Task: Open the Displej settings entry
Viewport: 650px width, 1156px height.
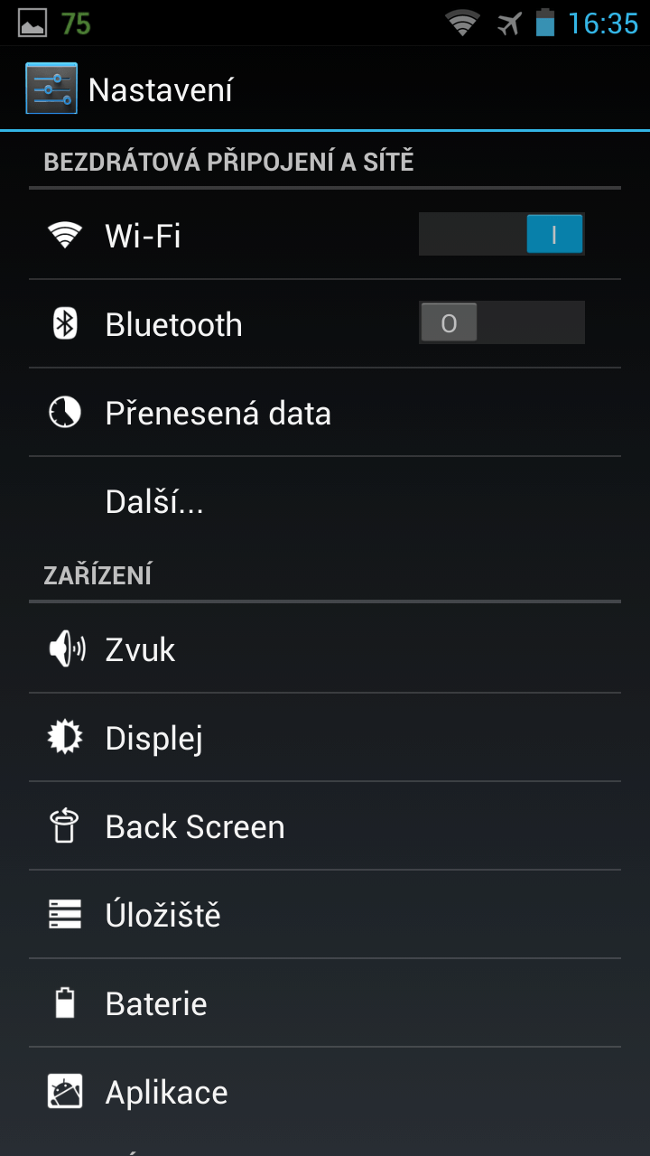Action: point(325,738)
